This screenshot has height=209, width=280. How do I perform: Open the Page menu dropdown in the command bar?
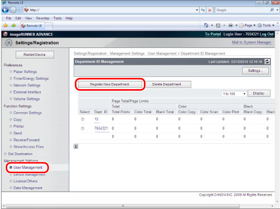click(248, 26)
